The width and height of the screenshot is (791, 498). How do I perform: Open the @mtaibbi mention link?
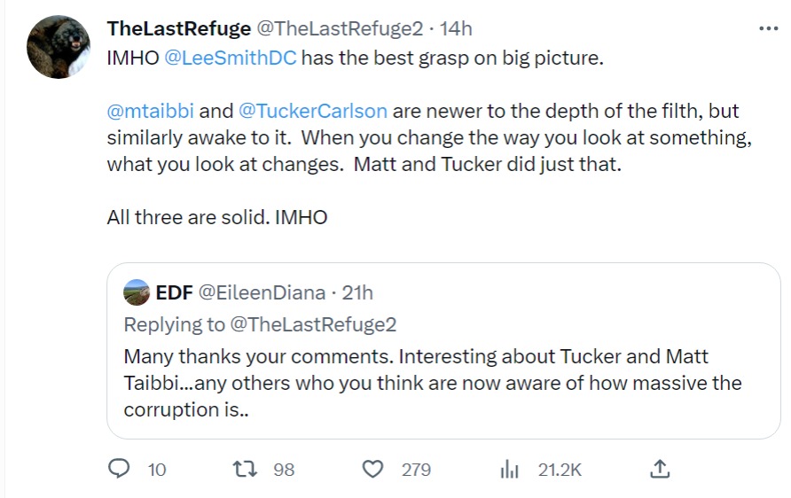coord(150,112)
